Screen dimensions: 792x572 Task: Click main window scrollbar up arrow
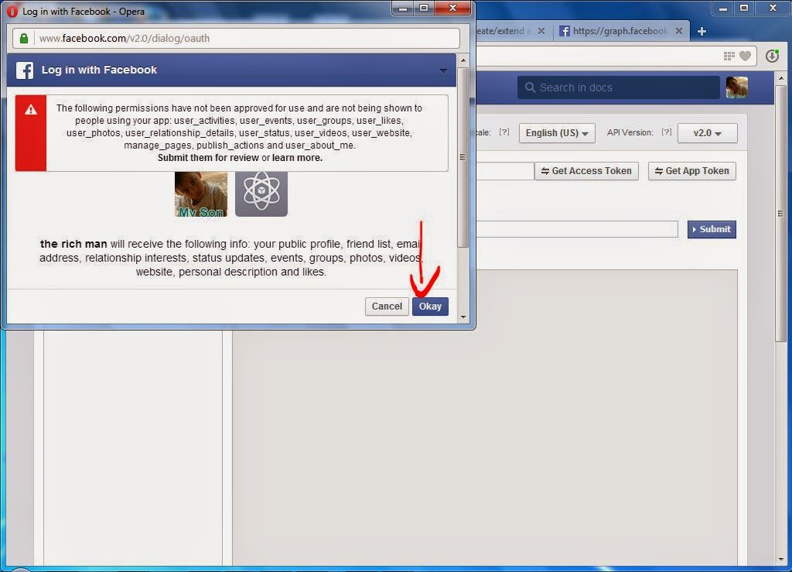(x=781, y=78)
